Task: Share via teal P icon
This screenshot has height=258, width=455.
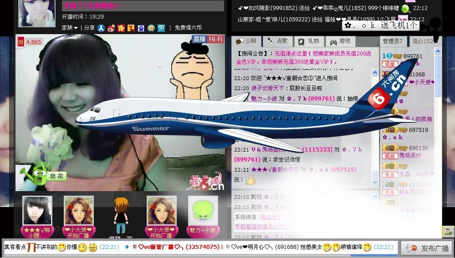Action: point(161,28)
